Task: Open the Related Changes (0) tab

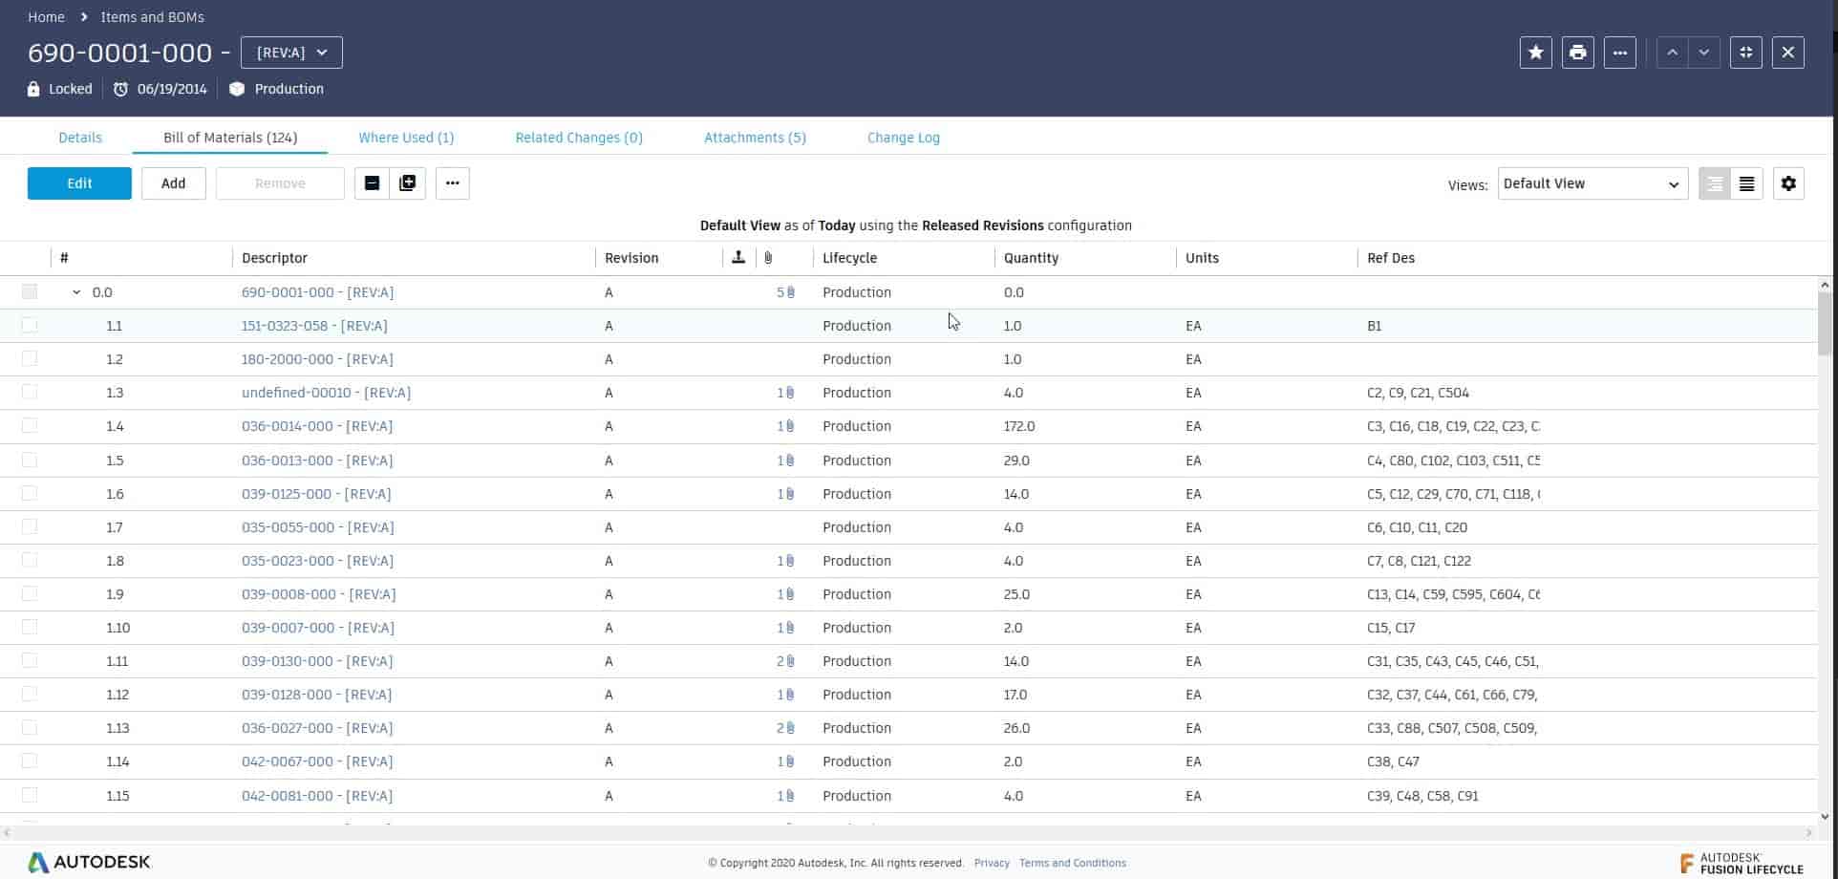Action: [x=579, y=138]
